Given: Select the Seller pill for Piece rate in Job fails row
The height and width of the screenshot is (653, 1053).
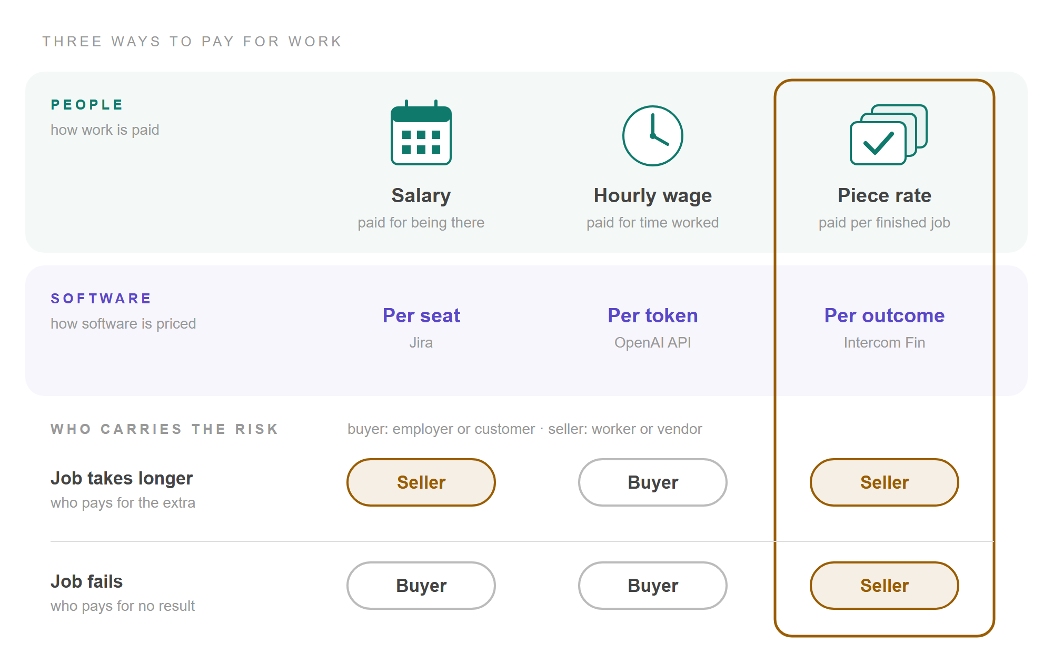Looking at the screenshot, I should click(885, 586).
